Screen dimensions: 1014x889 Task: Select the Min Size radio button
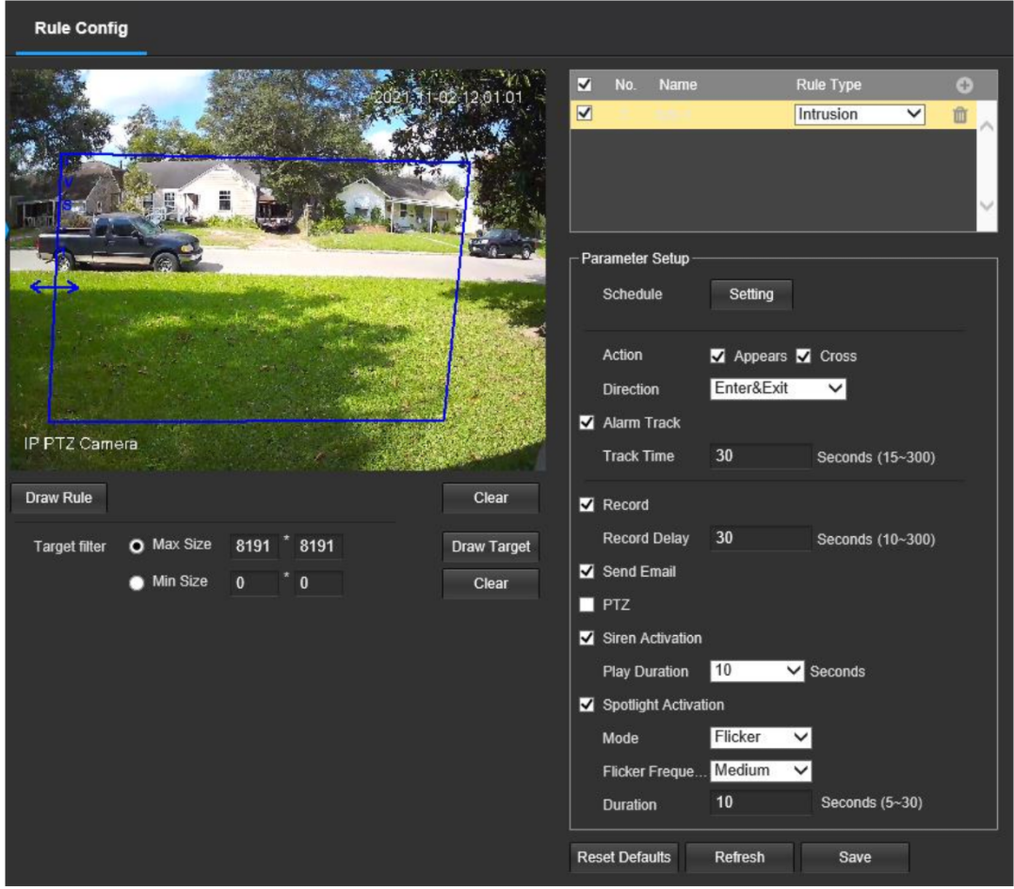(x=136, y=583)
